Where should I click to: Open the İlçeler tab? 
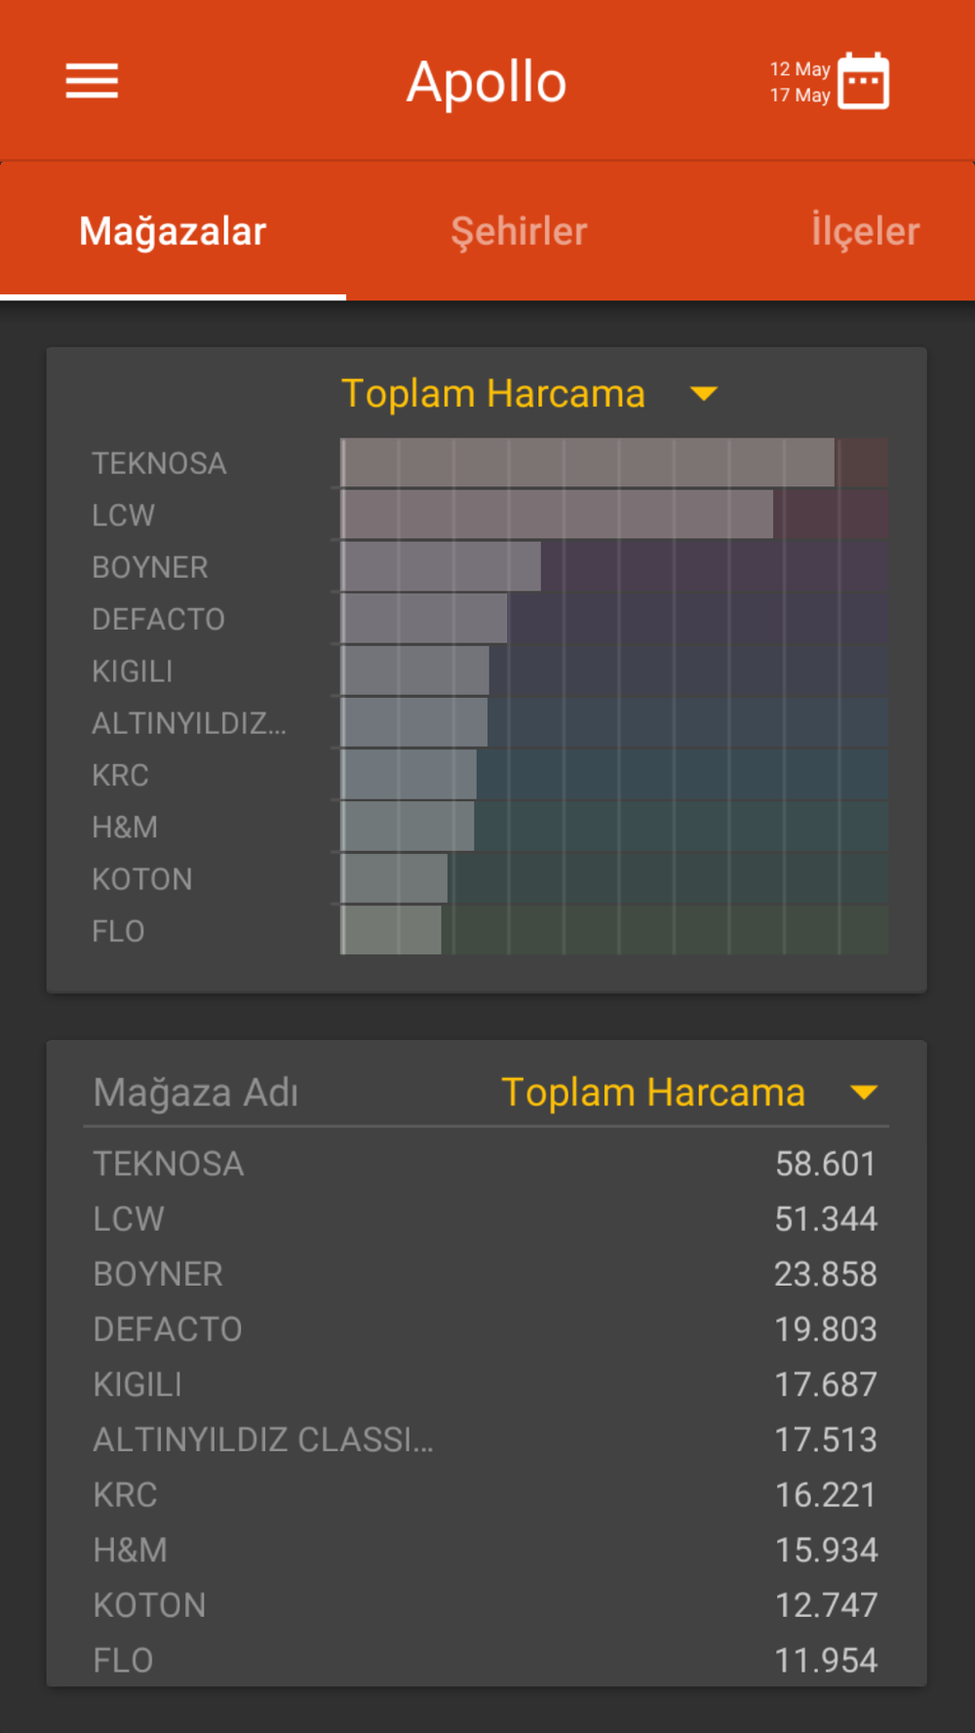click(865, 232)
